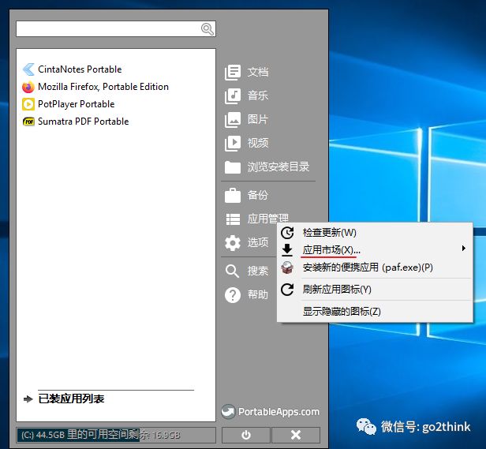Click the 已装应用列表 label
486x449 pixels.
pyautogui.click(x=71, y=398)
